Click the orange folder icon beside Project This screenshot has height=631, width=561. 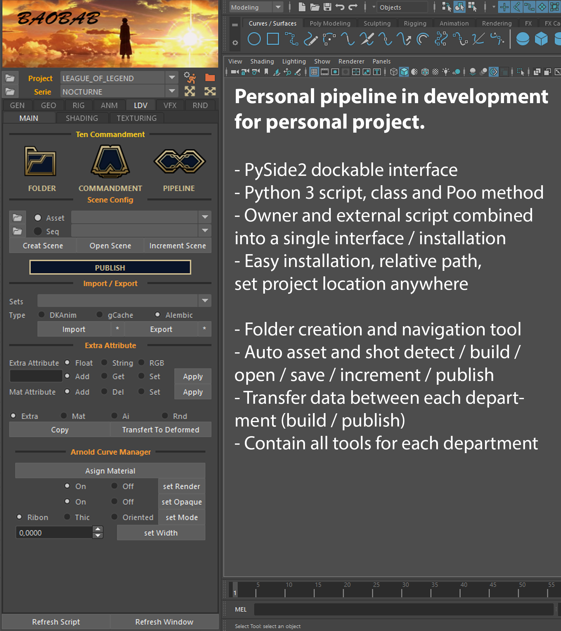click(210, 77)
